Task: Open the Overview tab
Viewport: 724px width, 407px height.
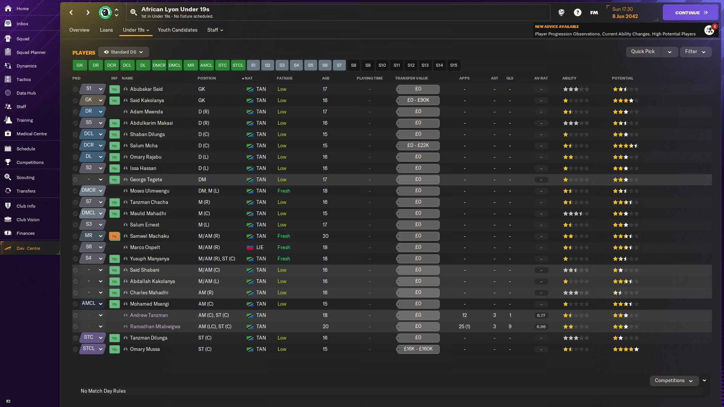Action: (80, 30)
